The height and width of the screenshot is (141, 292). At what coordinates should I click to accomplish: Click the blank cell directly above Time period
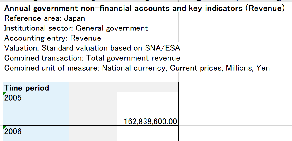click(36, 77)
